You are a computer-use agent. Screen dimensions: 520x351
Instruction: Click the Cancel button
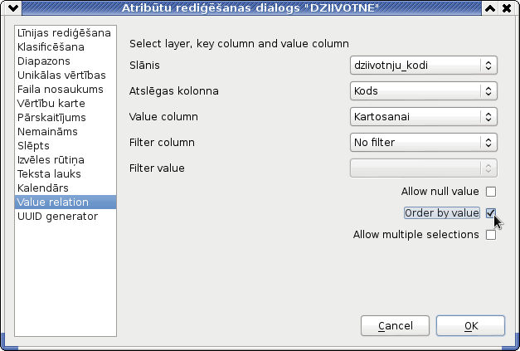395,326
